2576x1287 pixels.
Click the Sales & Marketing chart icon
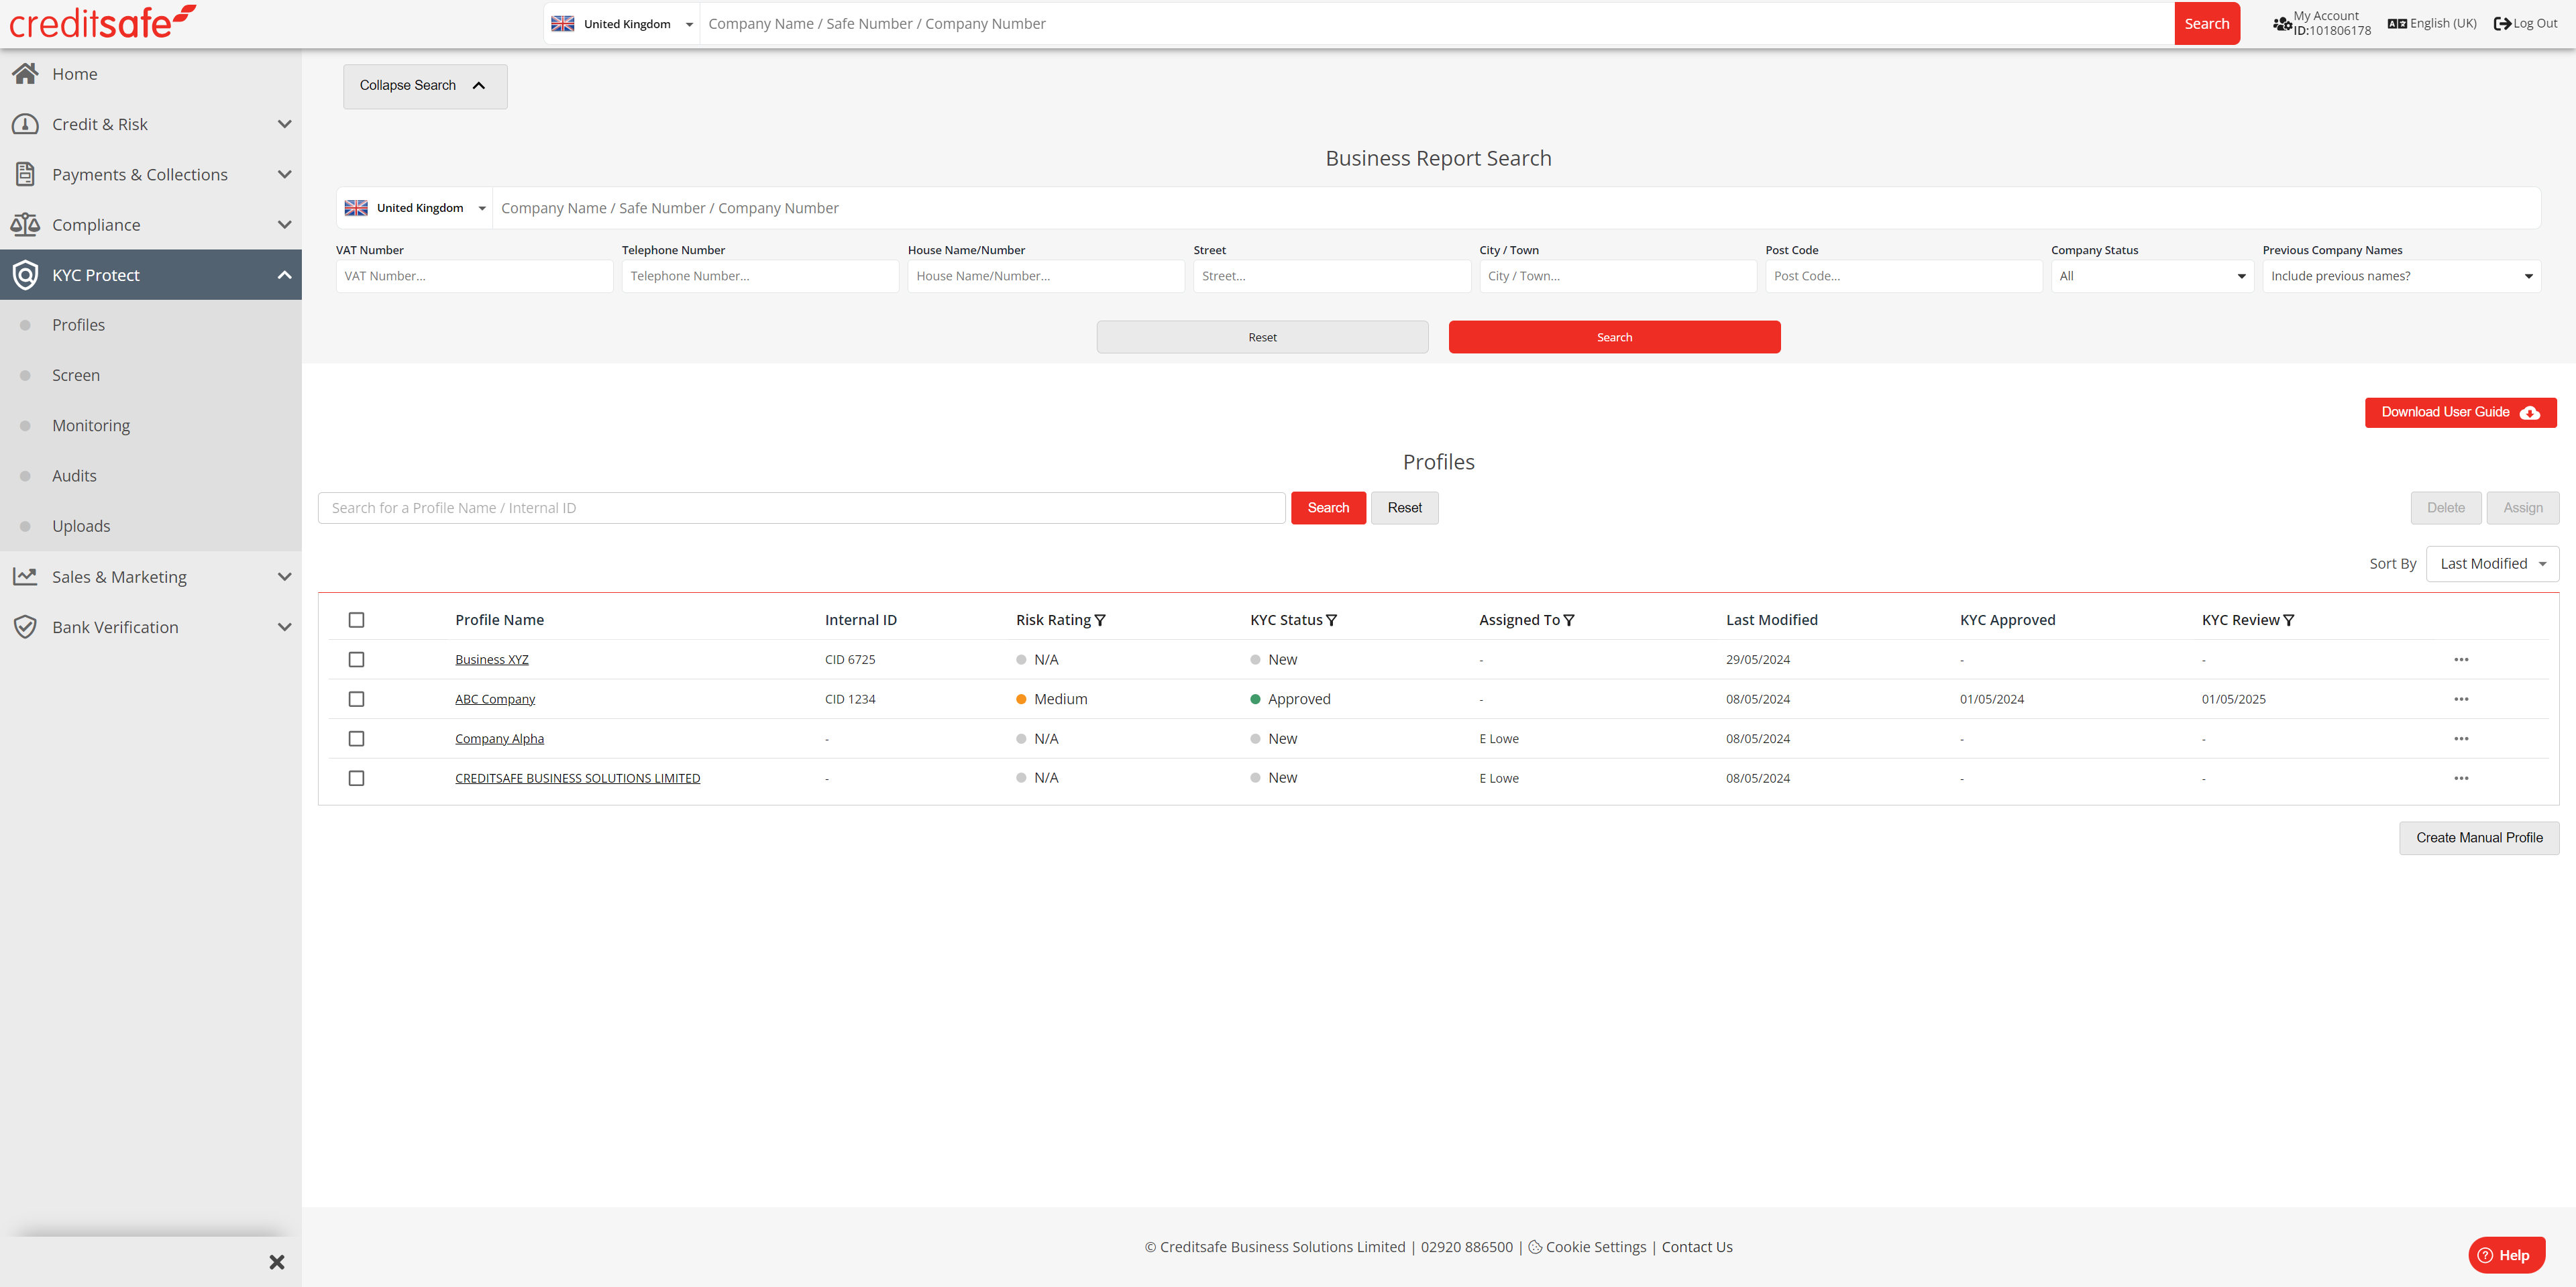coord(25,576)
